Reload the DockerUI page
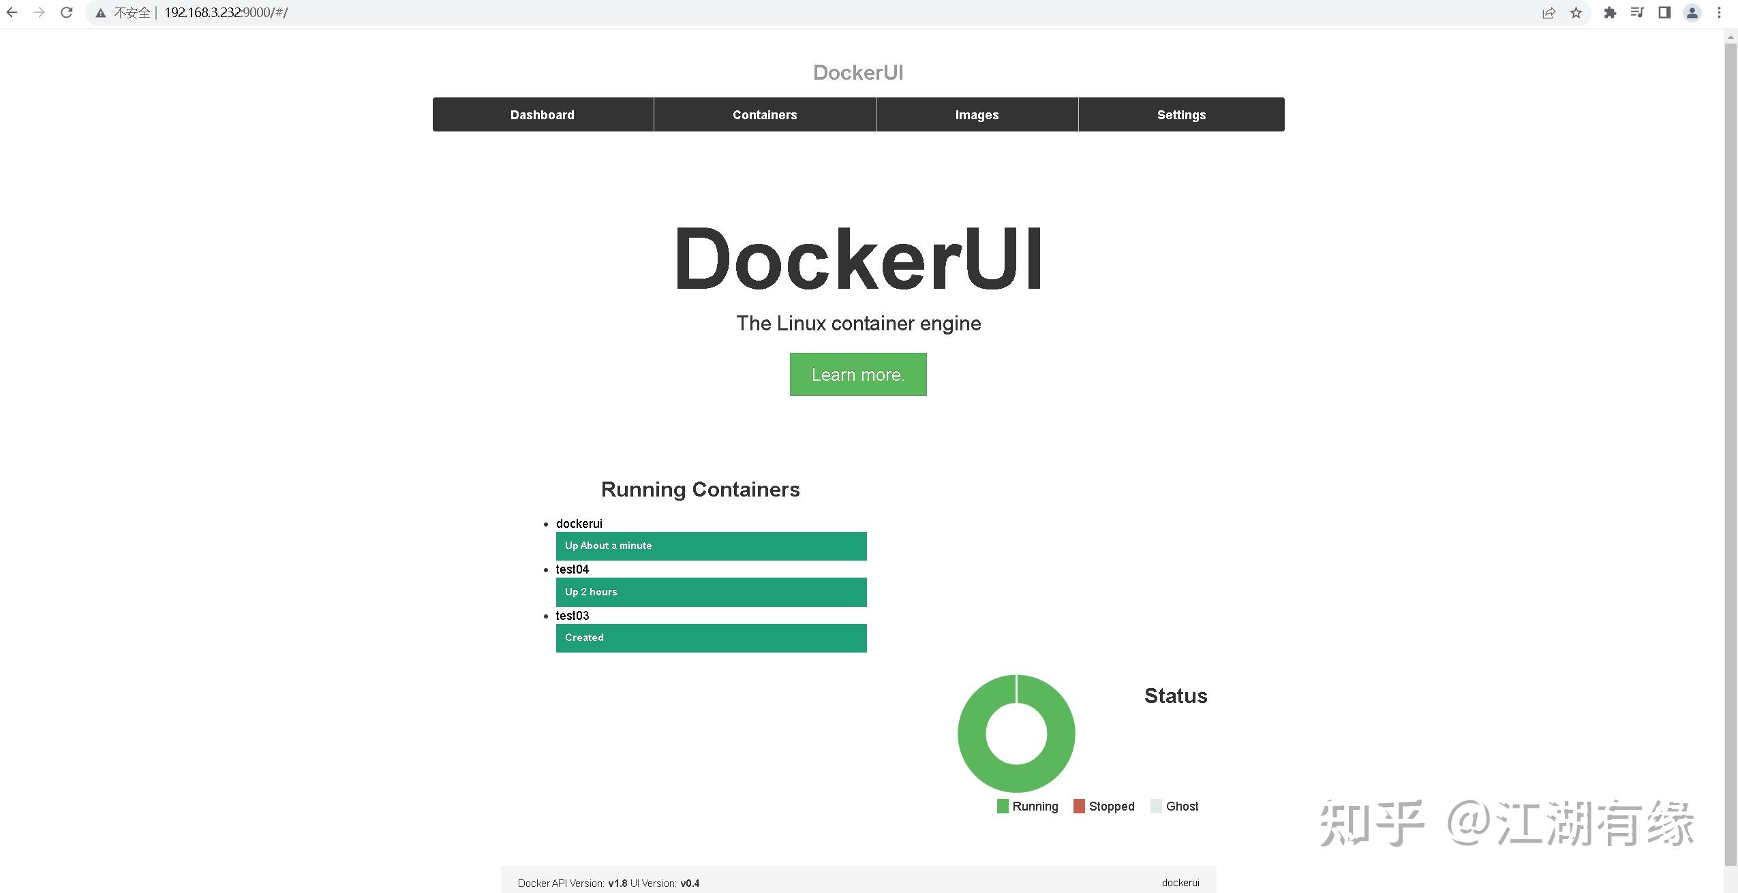Image resolution: width=1738 pixels, height=893 pixels. (66, 12)
